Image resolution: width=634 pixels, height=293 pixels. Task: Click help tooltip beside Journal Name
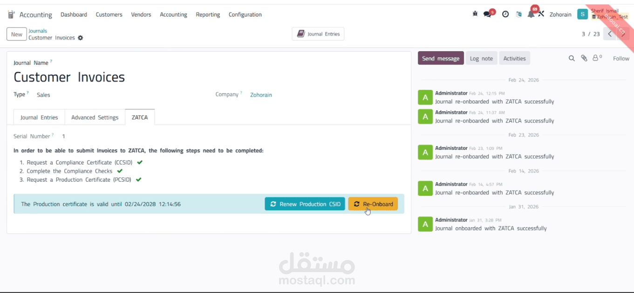[x=51, y=61]
